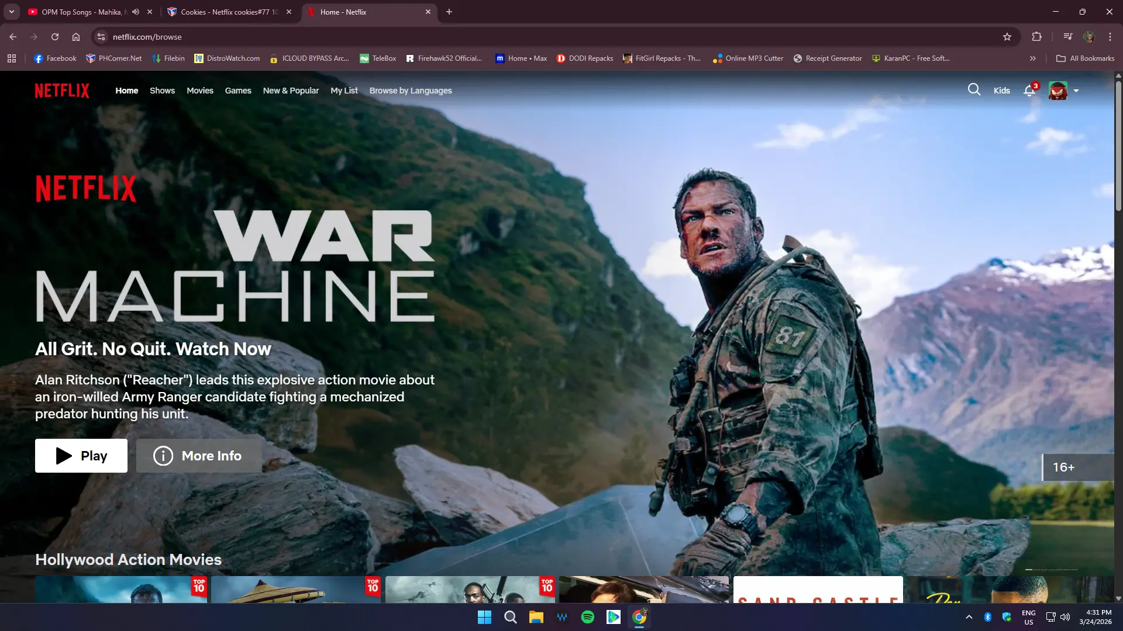Screen dimensions: 1123x631
Task: Open taskbar search
Action: [510, 617]
